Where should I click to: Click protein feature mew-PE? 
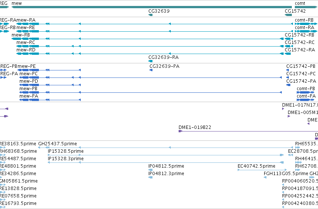click(x=49, y=70)
